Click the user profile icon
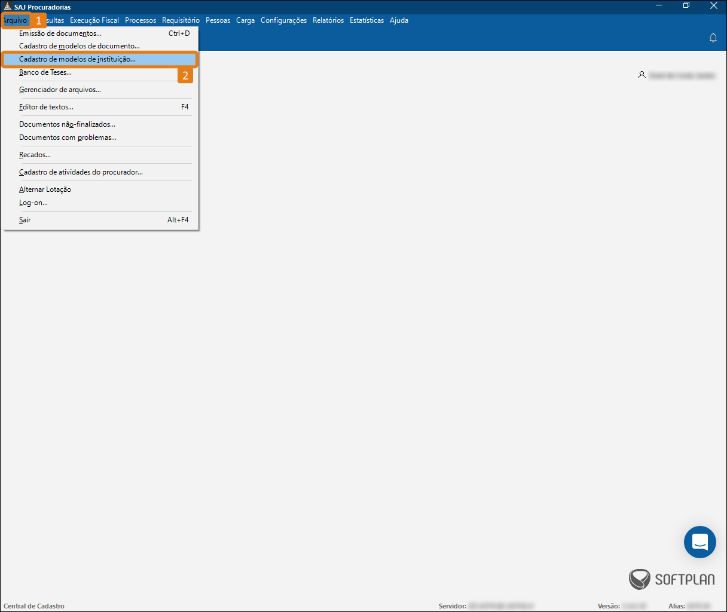This screenshot has width=727, height=612. (x=642, y=75)
